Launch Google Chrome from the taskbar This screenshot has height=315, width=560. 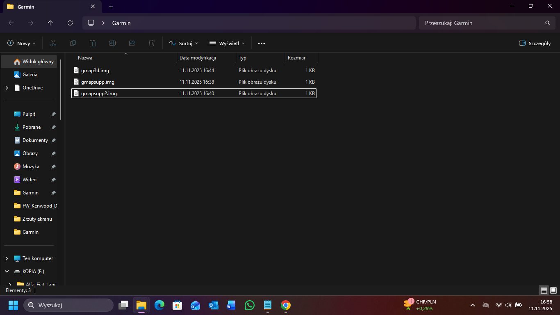point(286,305)
